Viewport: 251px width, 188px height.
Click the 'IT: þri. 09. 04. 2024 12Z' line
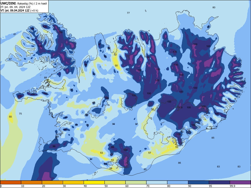tap(16, 7)
